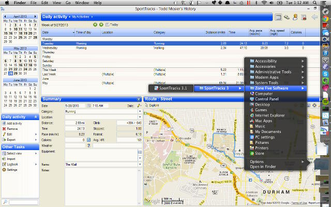Click the calories calculator icon

(x=88, y=140)
